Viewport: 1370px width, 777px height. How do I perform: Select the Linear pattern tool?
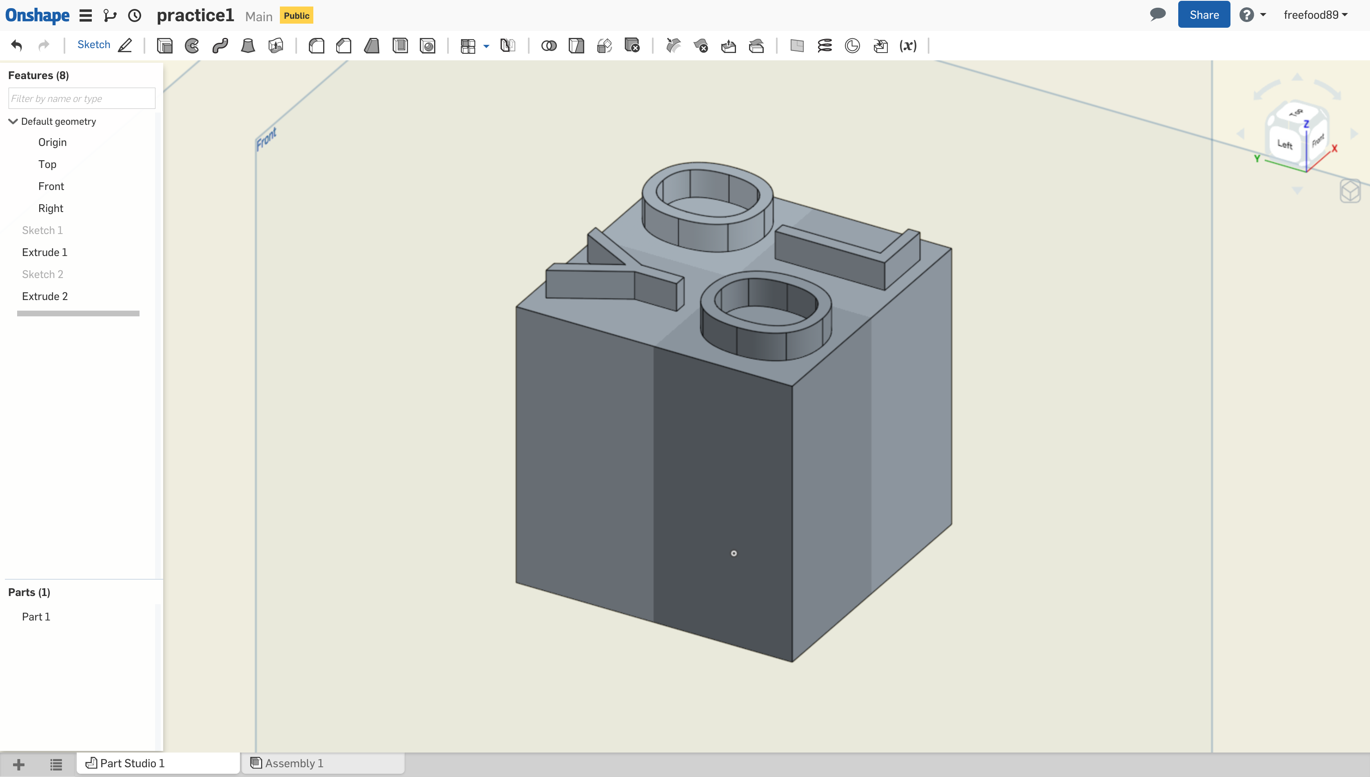click(468, 46)
